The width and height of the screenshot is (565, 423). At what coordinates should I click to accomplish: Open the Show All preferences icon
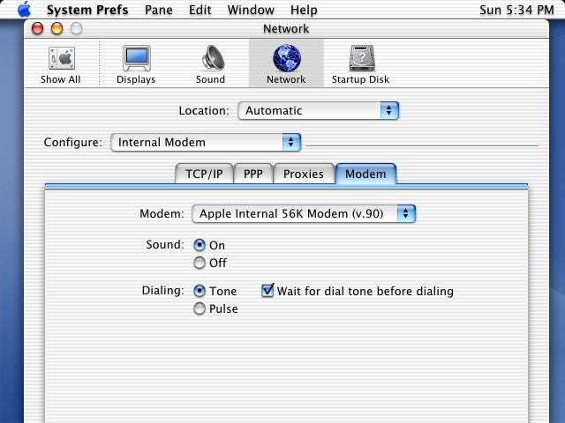click(61, 64)
